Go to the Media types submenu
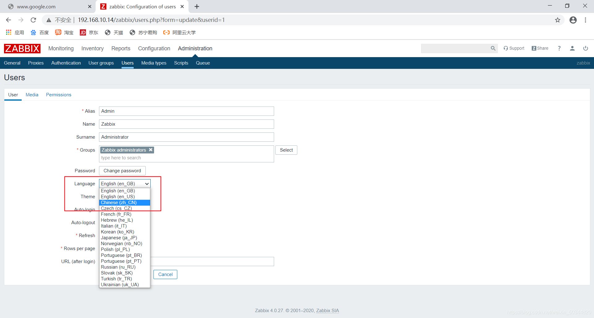This screenshot has height=318, width=594. click(x=154, y=63)
